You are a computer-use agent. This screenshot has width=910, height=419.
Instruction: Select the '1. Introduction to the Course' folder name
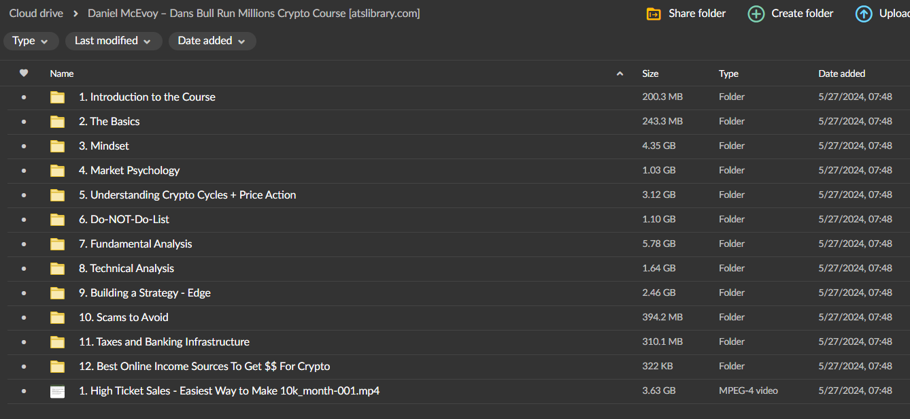point(147,97)
